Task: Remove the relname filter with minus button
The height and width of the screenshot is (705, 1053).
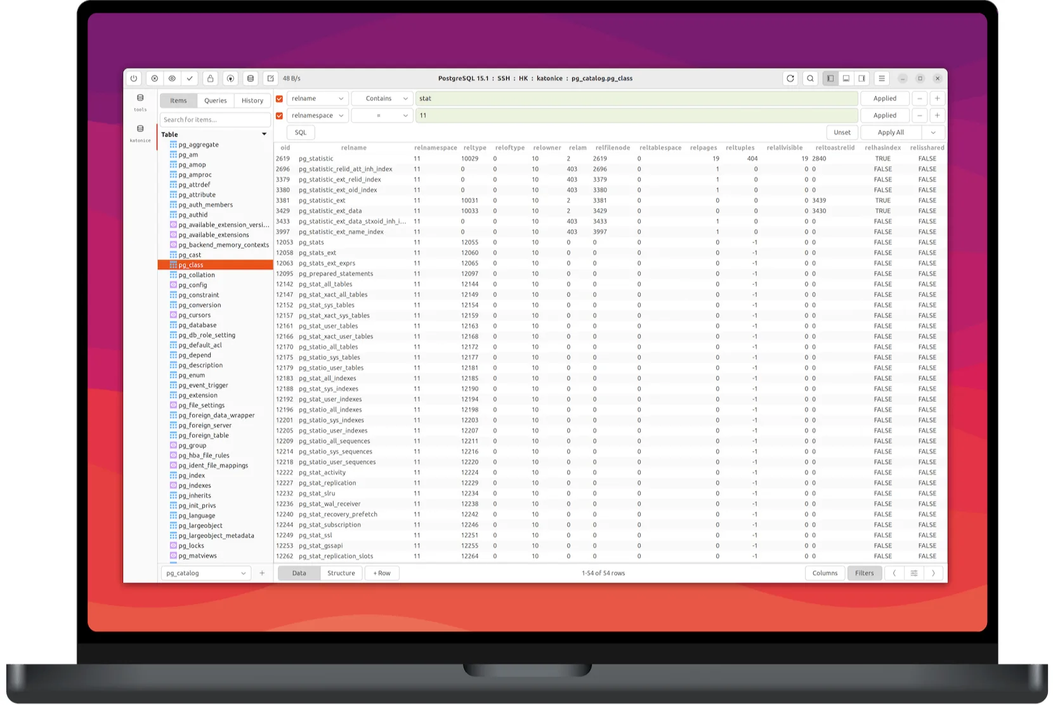Action: 920,99
